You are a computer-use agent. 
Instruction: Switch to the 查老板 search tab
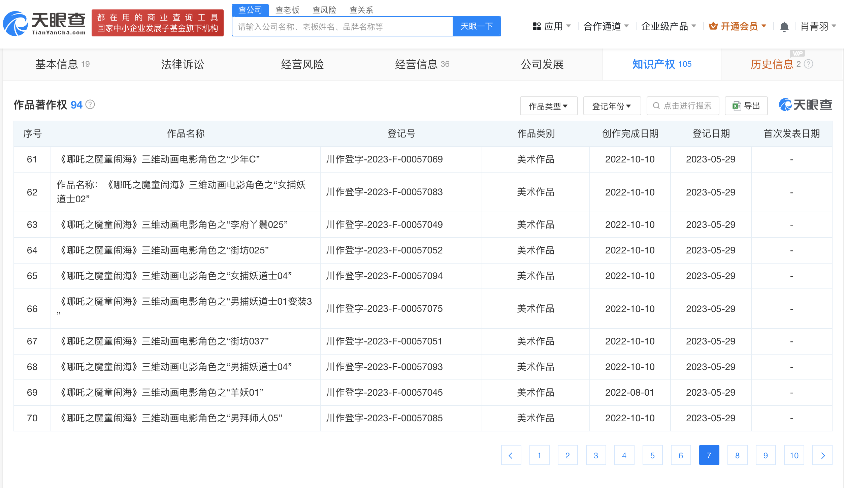[287, 10]
